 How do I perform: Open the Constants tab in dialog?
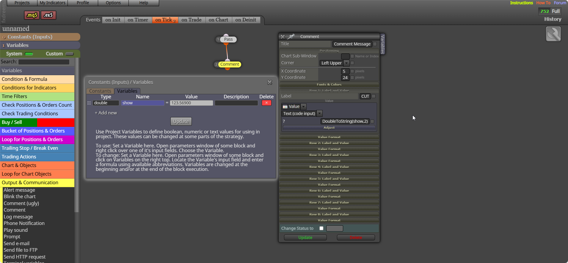[x=100, y=91]
